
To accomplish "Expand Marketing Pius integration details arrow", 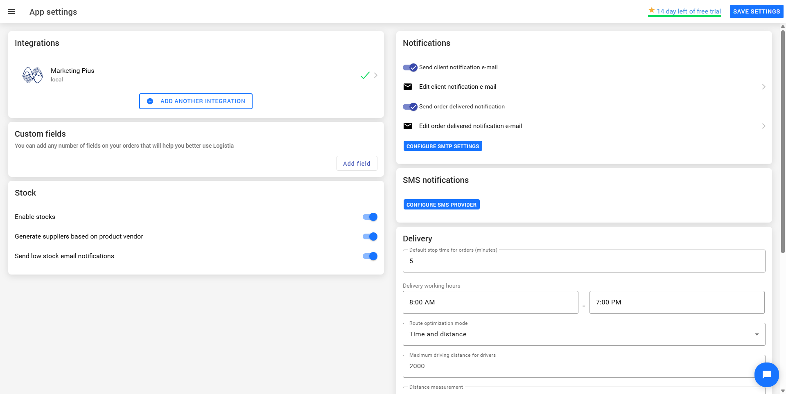I will pyautogui.click(x=376, y=75).
